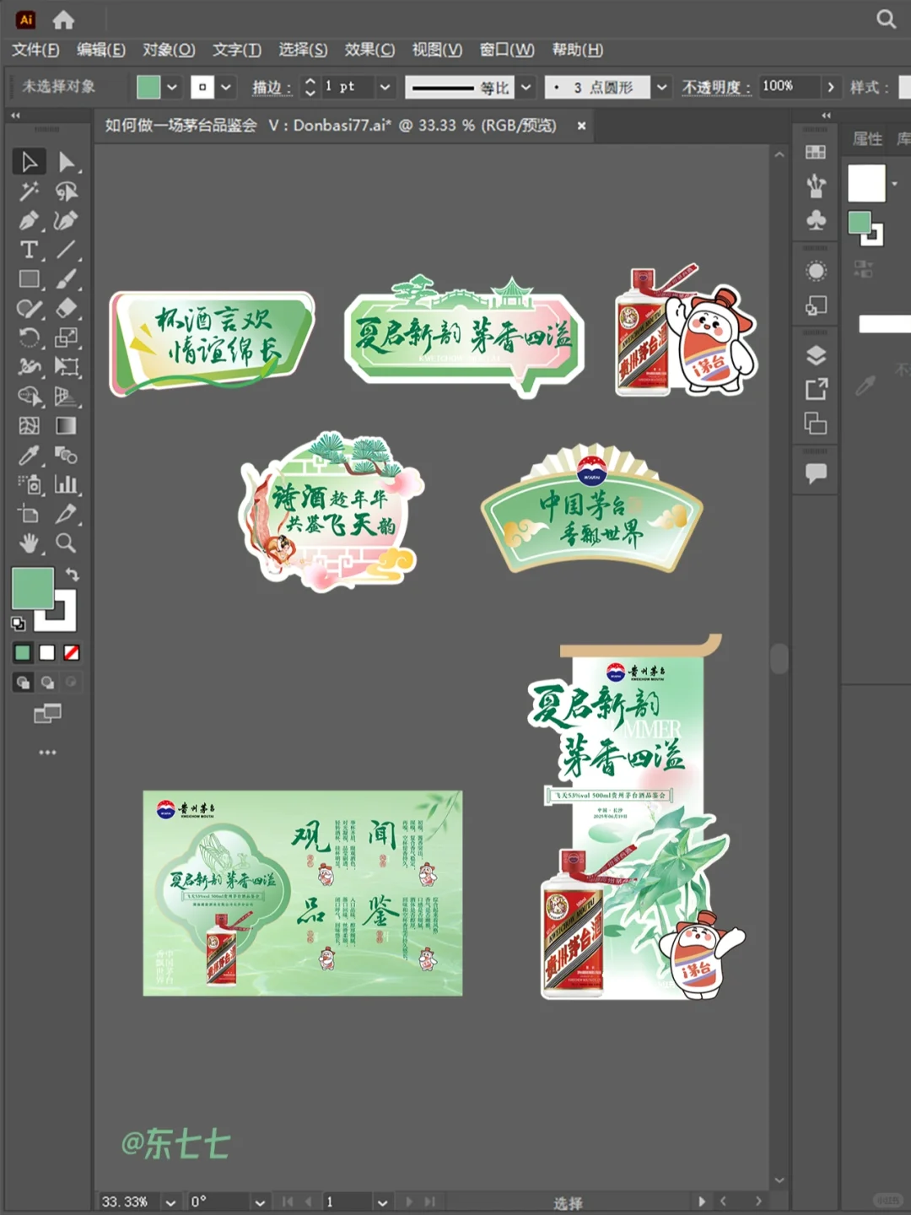Select the Shaper tool
Image resolution: width=911 pixels, height=1215 pixels.
(29, 309)
